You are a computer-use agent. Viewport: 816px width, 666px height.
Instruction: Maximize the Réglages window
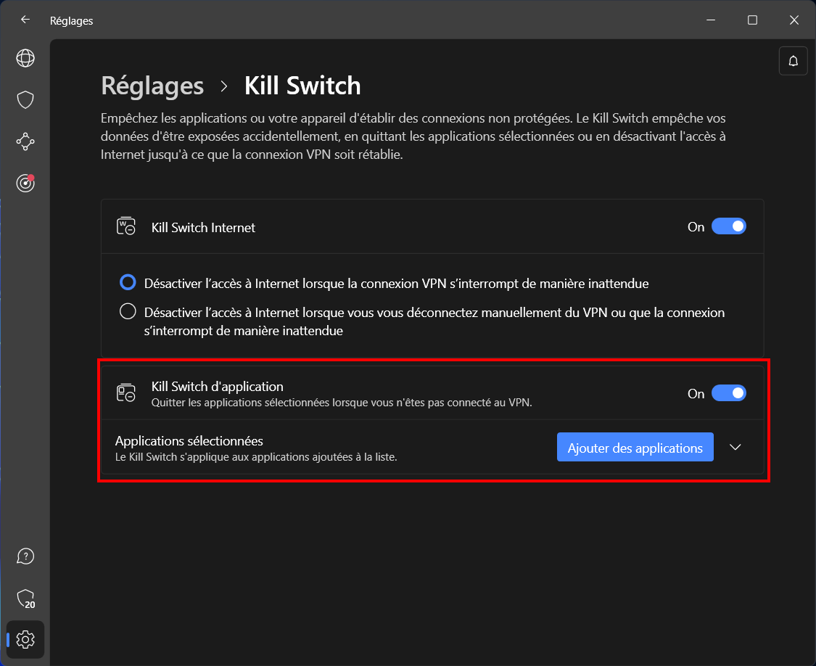(752, 20)
